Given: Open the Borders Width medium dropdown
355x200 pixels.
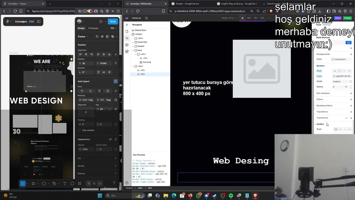Looking at the screenshot, I should pyautogui.click(x=340, y=81).
